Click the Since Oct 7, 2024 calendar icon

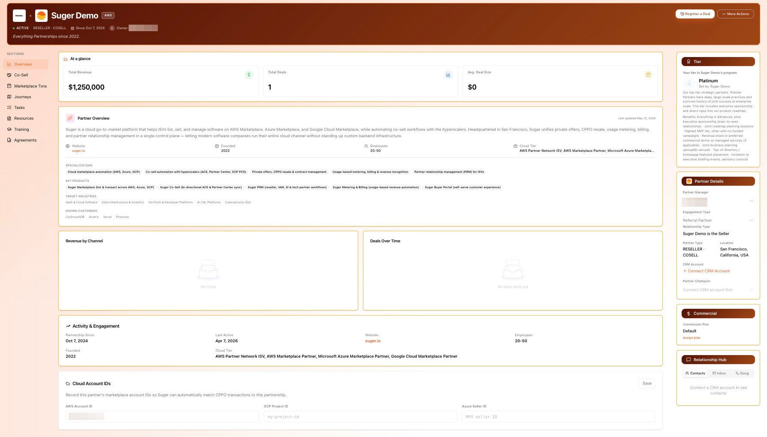[72, 28]
